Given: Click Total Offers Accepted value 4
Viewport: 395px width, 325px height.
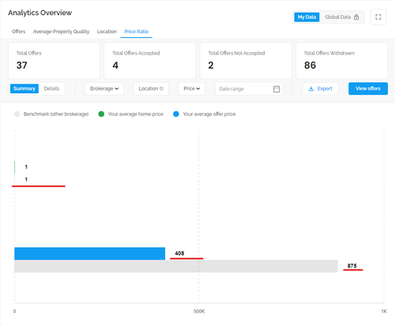Looking at the screenshot, I should tap(115, 65).
